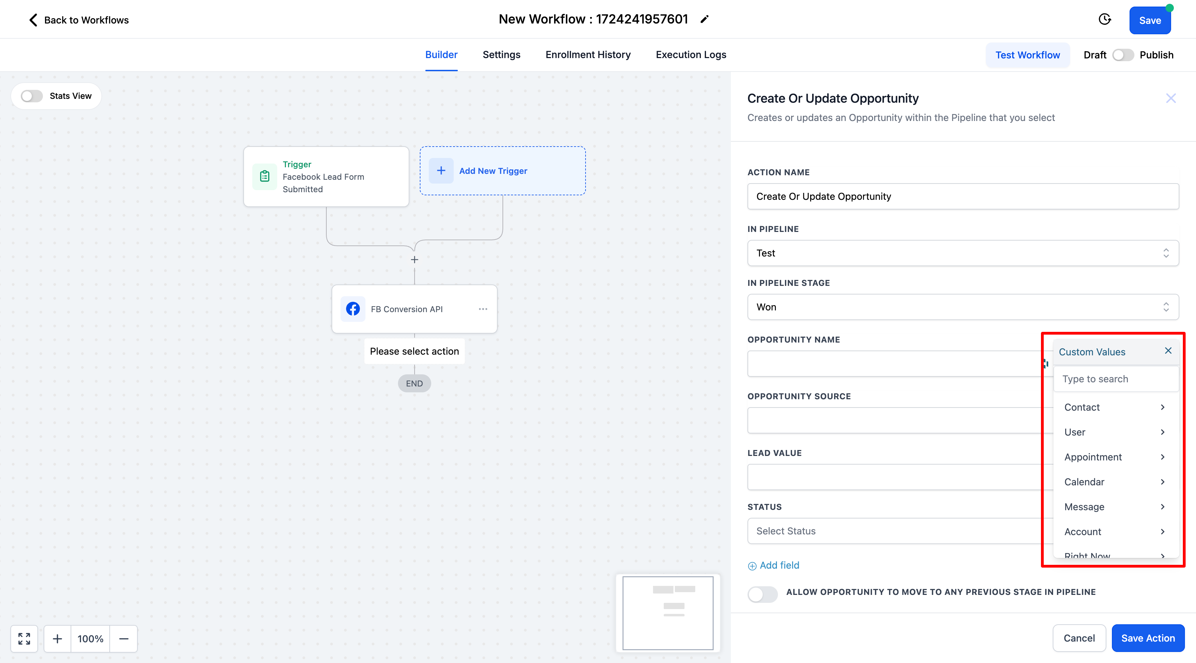Zoom in with the plus icon

(x=57, y=638)
